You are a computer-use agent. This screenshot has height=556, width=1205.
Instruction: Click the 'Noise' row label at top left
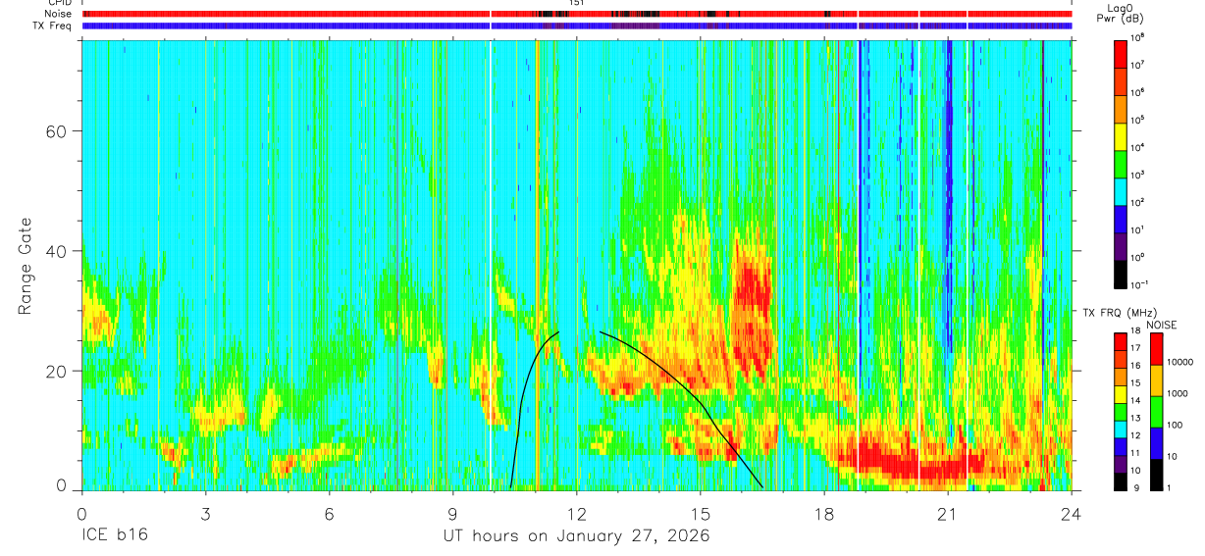tap(58, 14)
